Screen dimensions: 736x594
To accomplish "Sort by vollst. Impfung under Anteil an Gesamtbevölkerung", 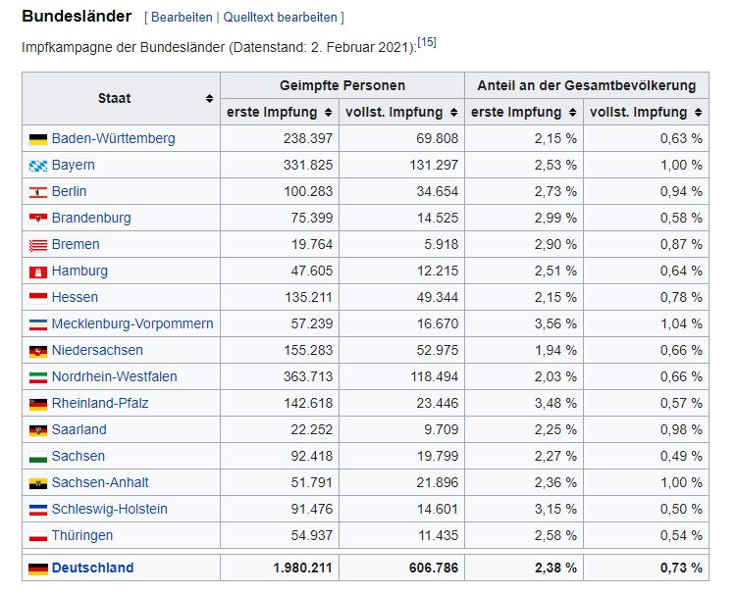I will point(698,113).
